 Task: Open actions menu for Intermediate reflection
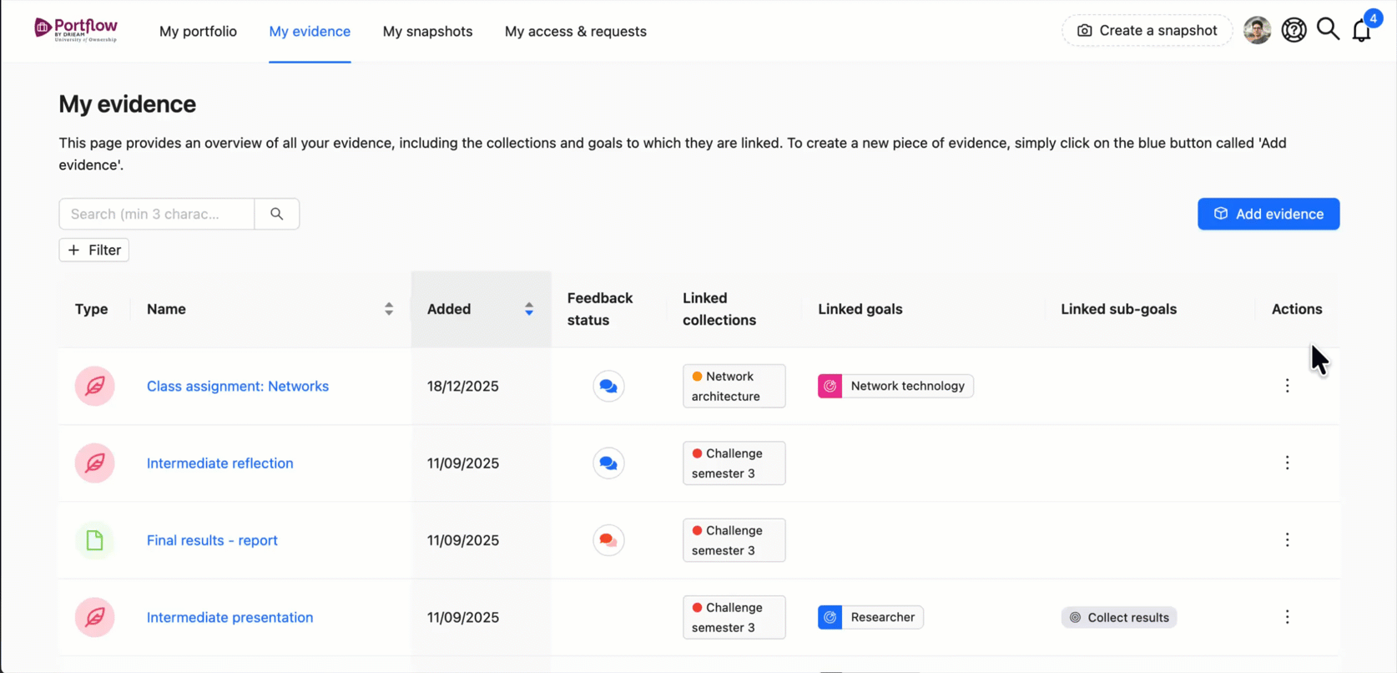pyautogui.click(x=1287, y=463)
